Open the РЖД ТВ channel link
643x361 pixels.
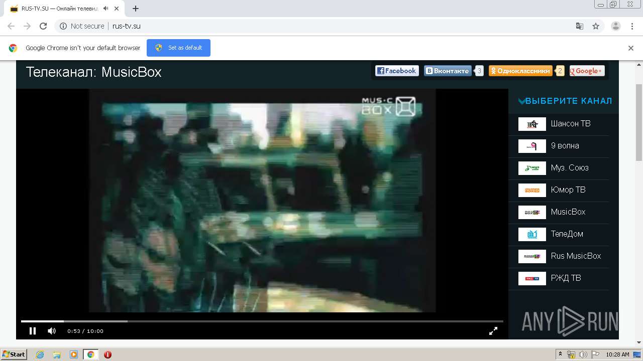[x=566, y=278]
